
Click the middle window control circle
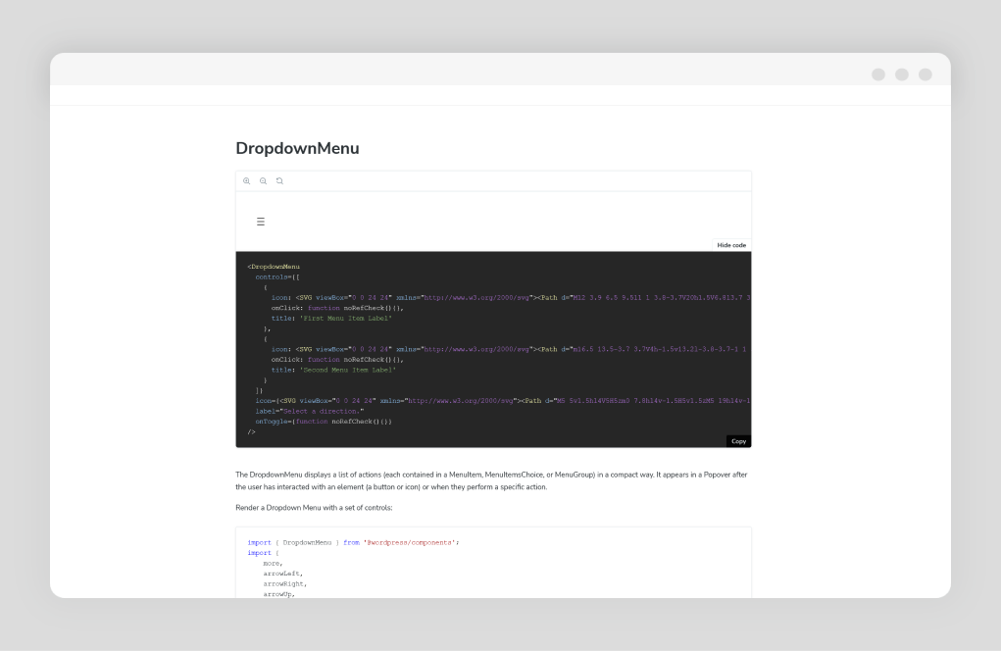coord(902,75)
